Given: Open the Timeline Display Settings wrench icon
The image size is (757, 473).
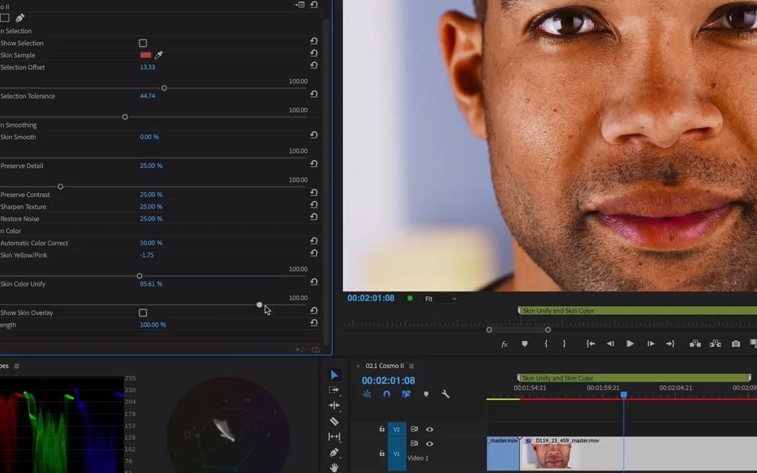Looking at the screenshot, I should [445, 394].
